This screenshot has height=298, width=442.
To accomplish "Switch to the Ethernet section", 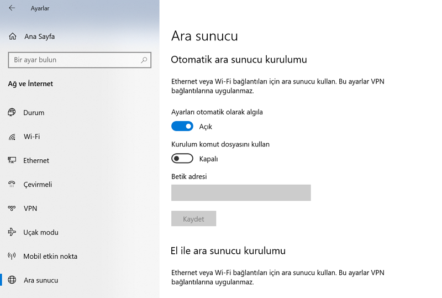I will tap(36, 160).
